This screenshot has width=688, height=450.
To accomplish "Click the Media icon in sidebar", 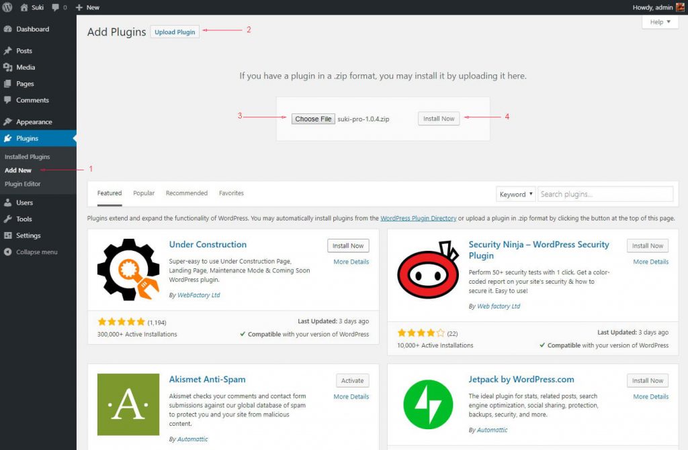I will pos(7,67).
